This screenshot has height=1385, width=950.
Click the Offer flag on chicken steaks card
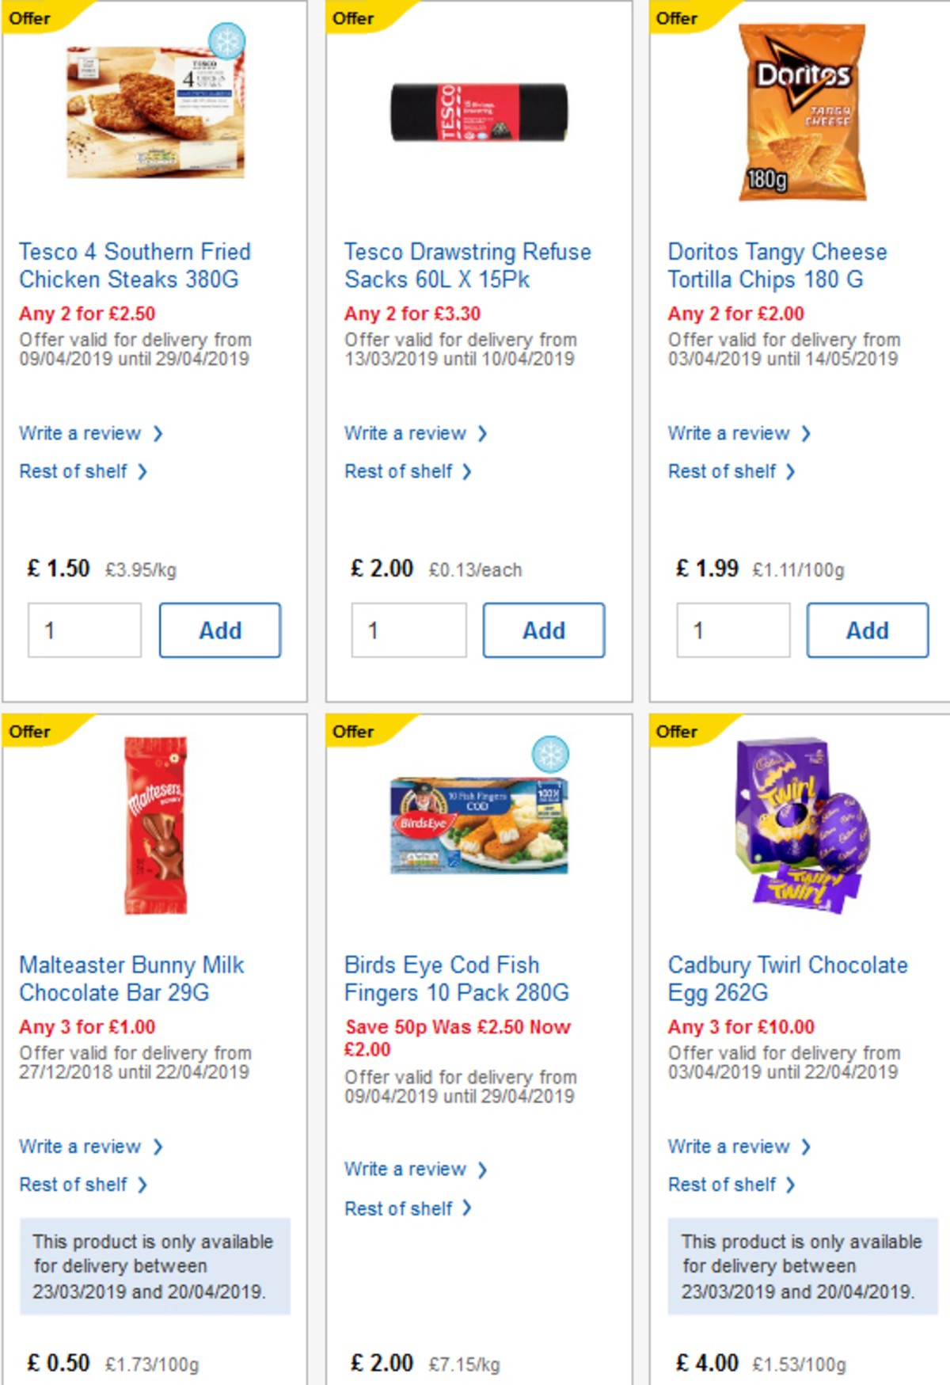32,18
